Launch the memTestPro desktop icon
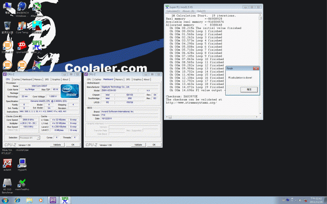This screenshot has height=204, width=327. pyautogui.click(x=22, y=184)
